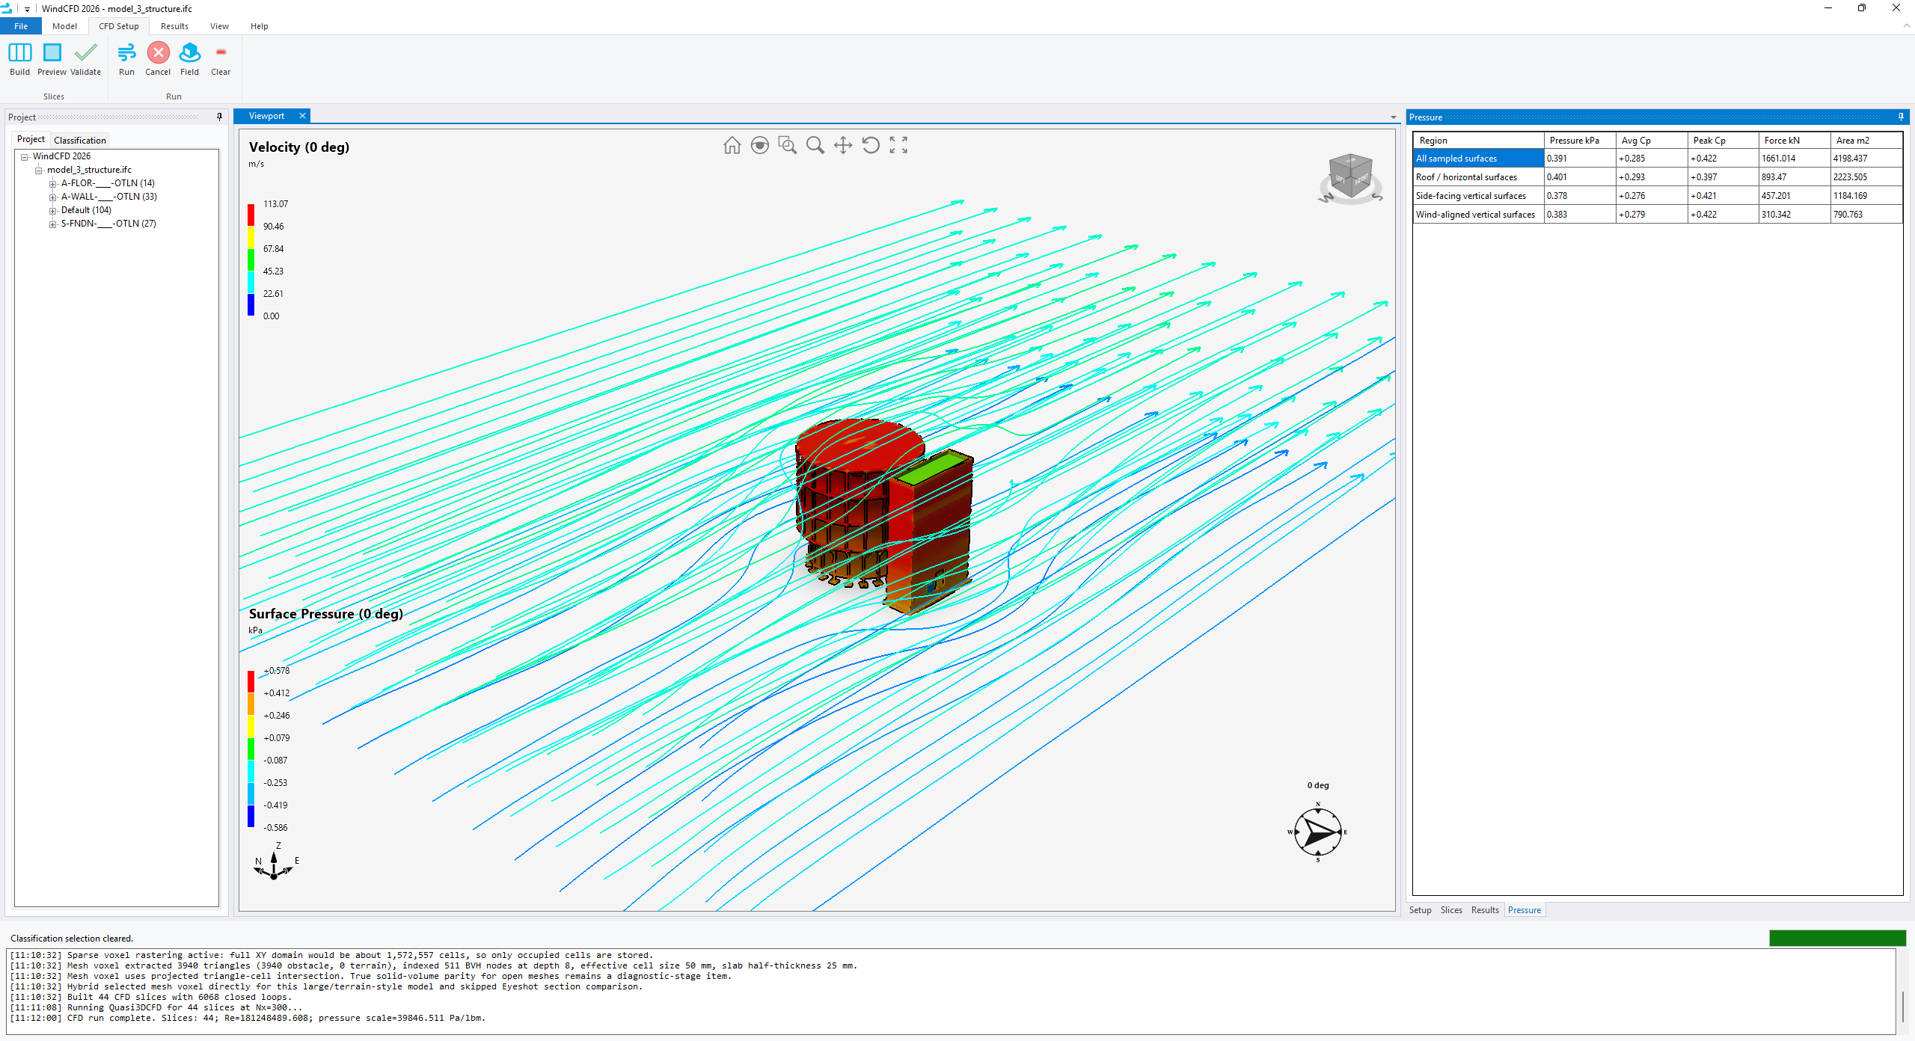Sort by the Peak Cp column header
The height and width of the screenshot is (1041, 1915).
coord(1723,140)
